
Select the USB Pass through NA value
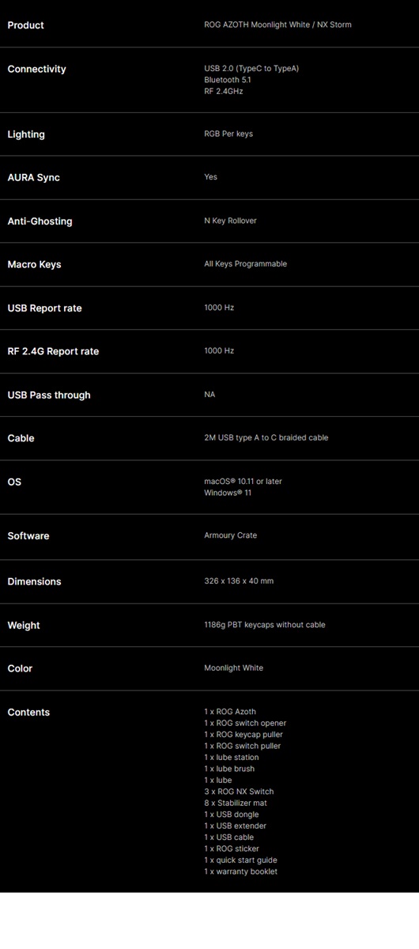[209, 395]
